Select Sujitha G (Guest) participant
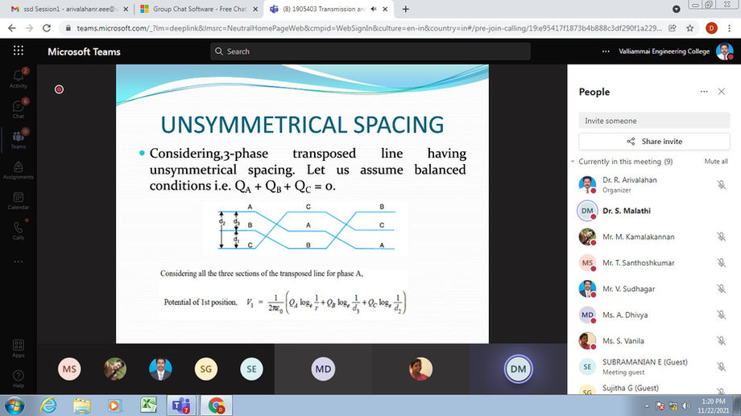 click(654, 389)
